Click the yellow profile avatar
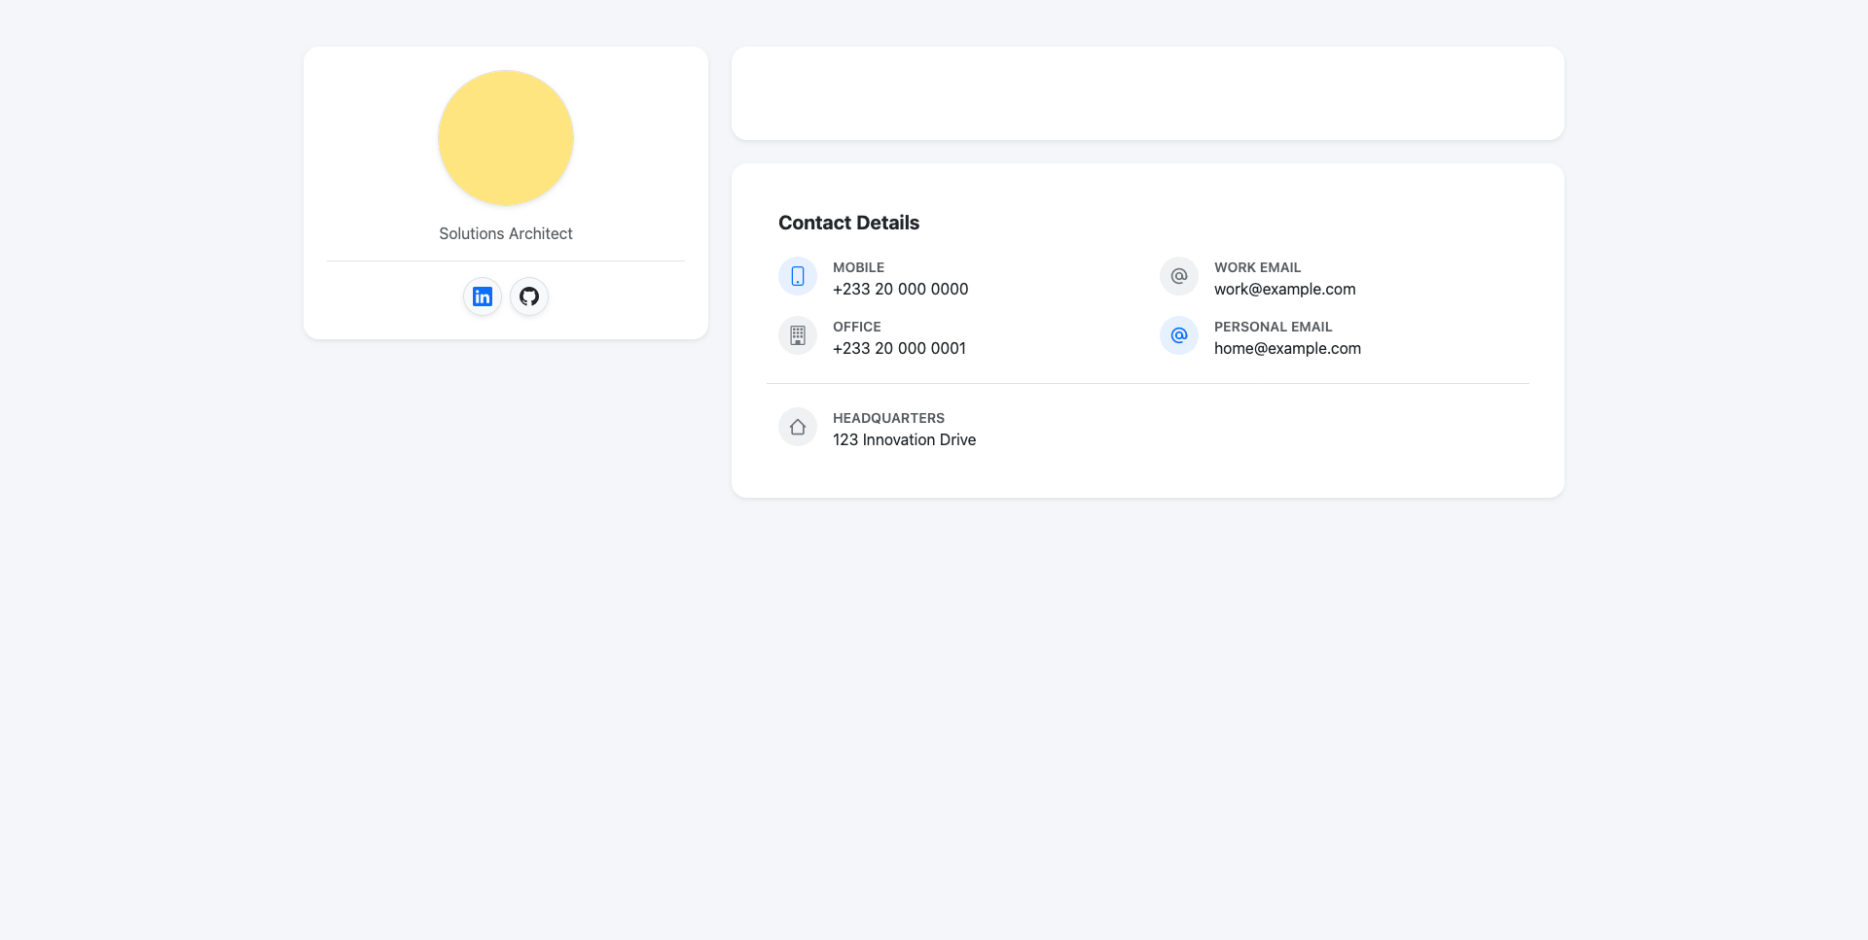The height and width of the screenshot is (940, 1868). [506, 138]
